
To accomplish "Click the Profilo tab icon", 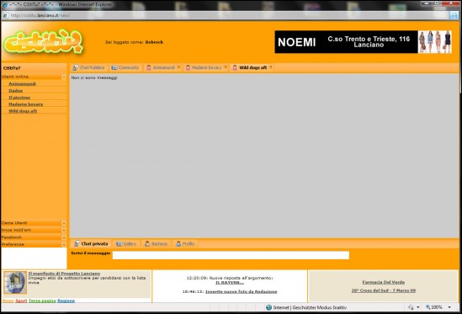I will click(178, 244).
